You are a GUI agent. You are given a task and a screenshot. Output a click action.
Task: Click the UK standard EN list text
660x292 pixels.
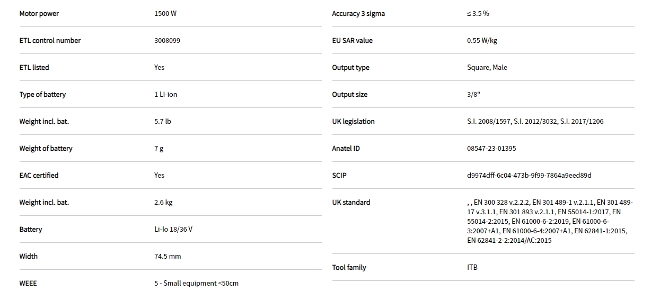pyautogui.click(x=549, y=222)
